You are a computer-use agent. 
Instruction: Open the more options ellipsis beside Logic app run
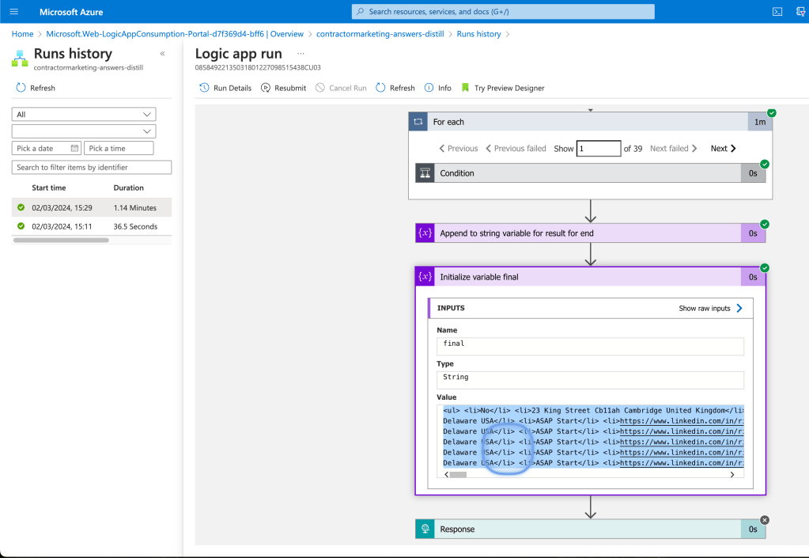(301, 54)
